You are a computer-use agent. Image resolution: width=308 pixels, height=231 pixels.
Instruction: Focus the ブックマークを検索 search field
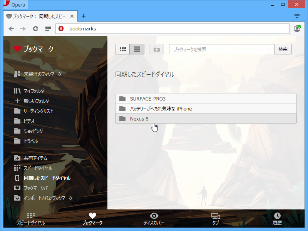click(222, 49)
